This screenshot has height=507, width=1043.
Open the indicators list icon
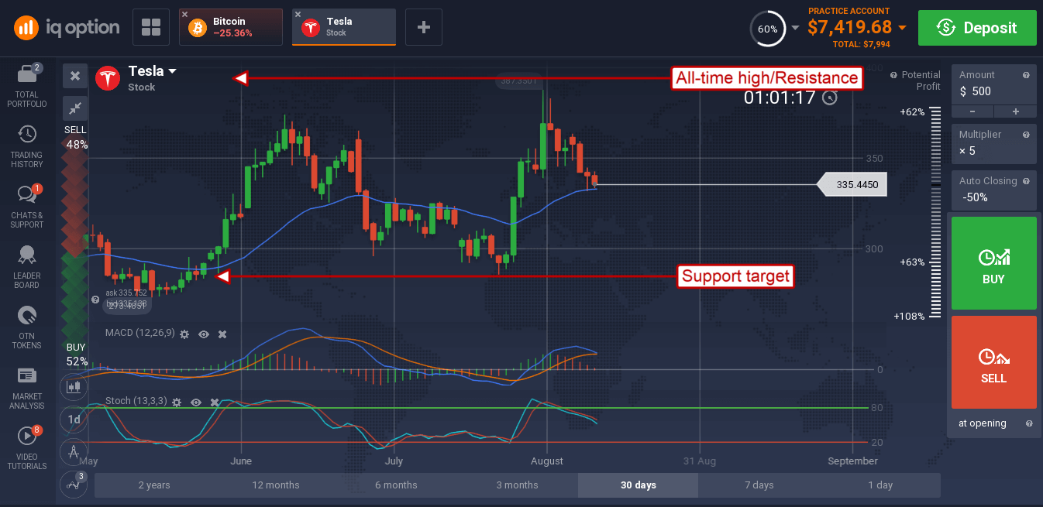tap(74, 484)
